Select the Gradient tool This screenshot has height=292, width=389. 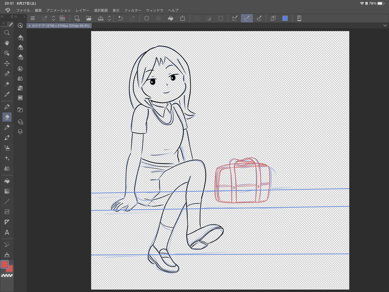[7, 191]
